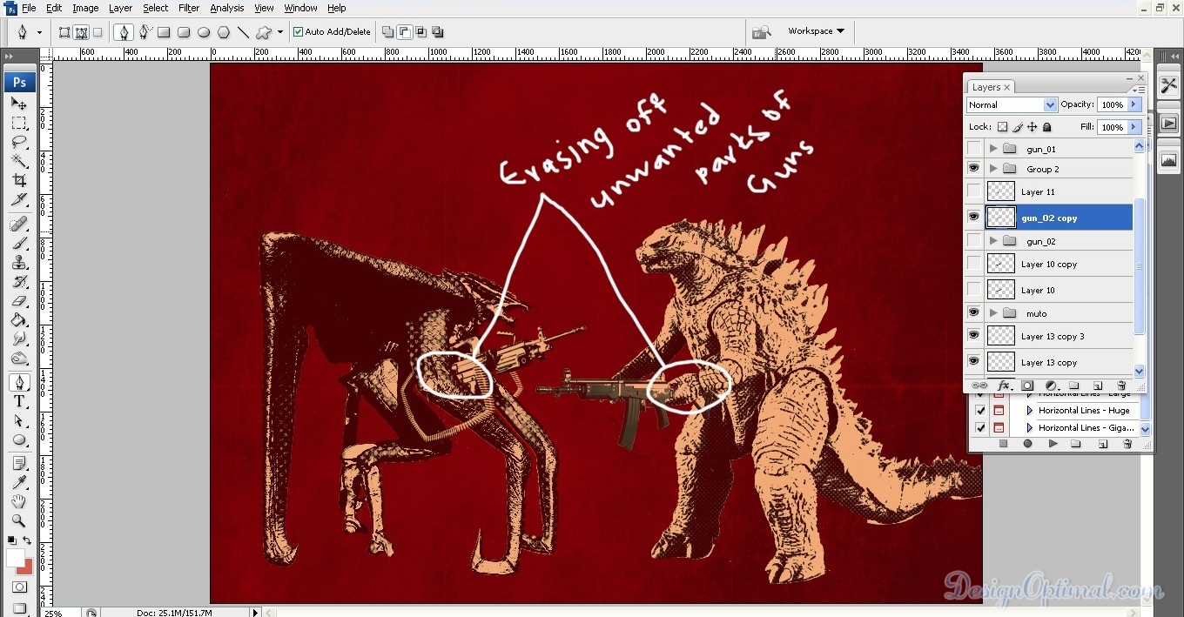Switch to the Layers tab
This screenshot has width=1184, height=617.
pyautogui.click(x=992, y=87)
